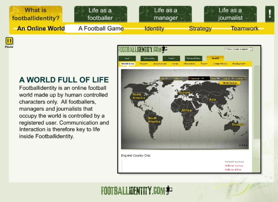Select Asia on the world map
The image size is (278, 202).
pyautogui.click(x=212, y=100)
